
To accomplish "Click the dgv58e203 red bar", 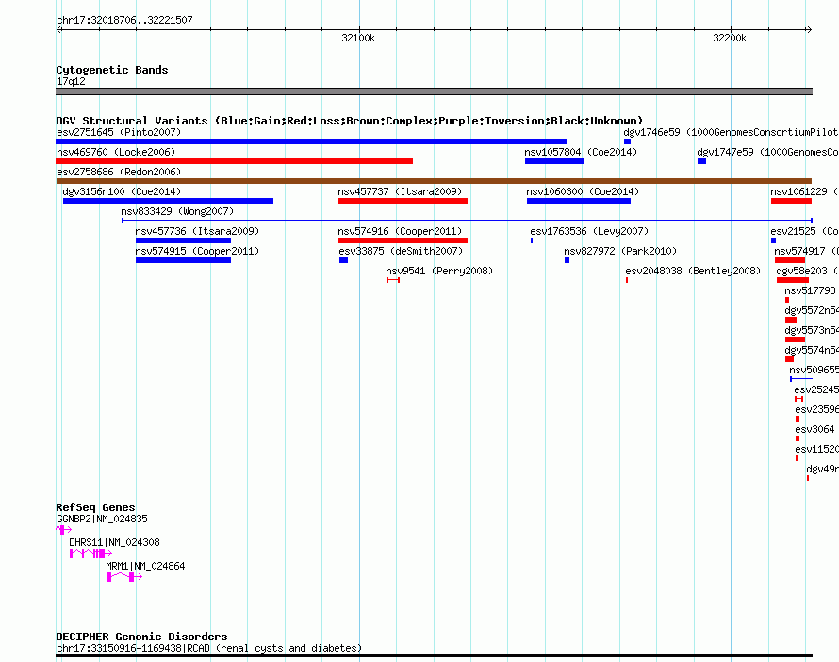I will click(793, 280).
